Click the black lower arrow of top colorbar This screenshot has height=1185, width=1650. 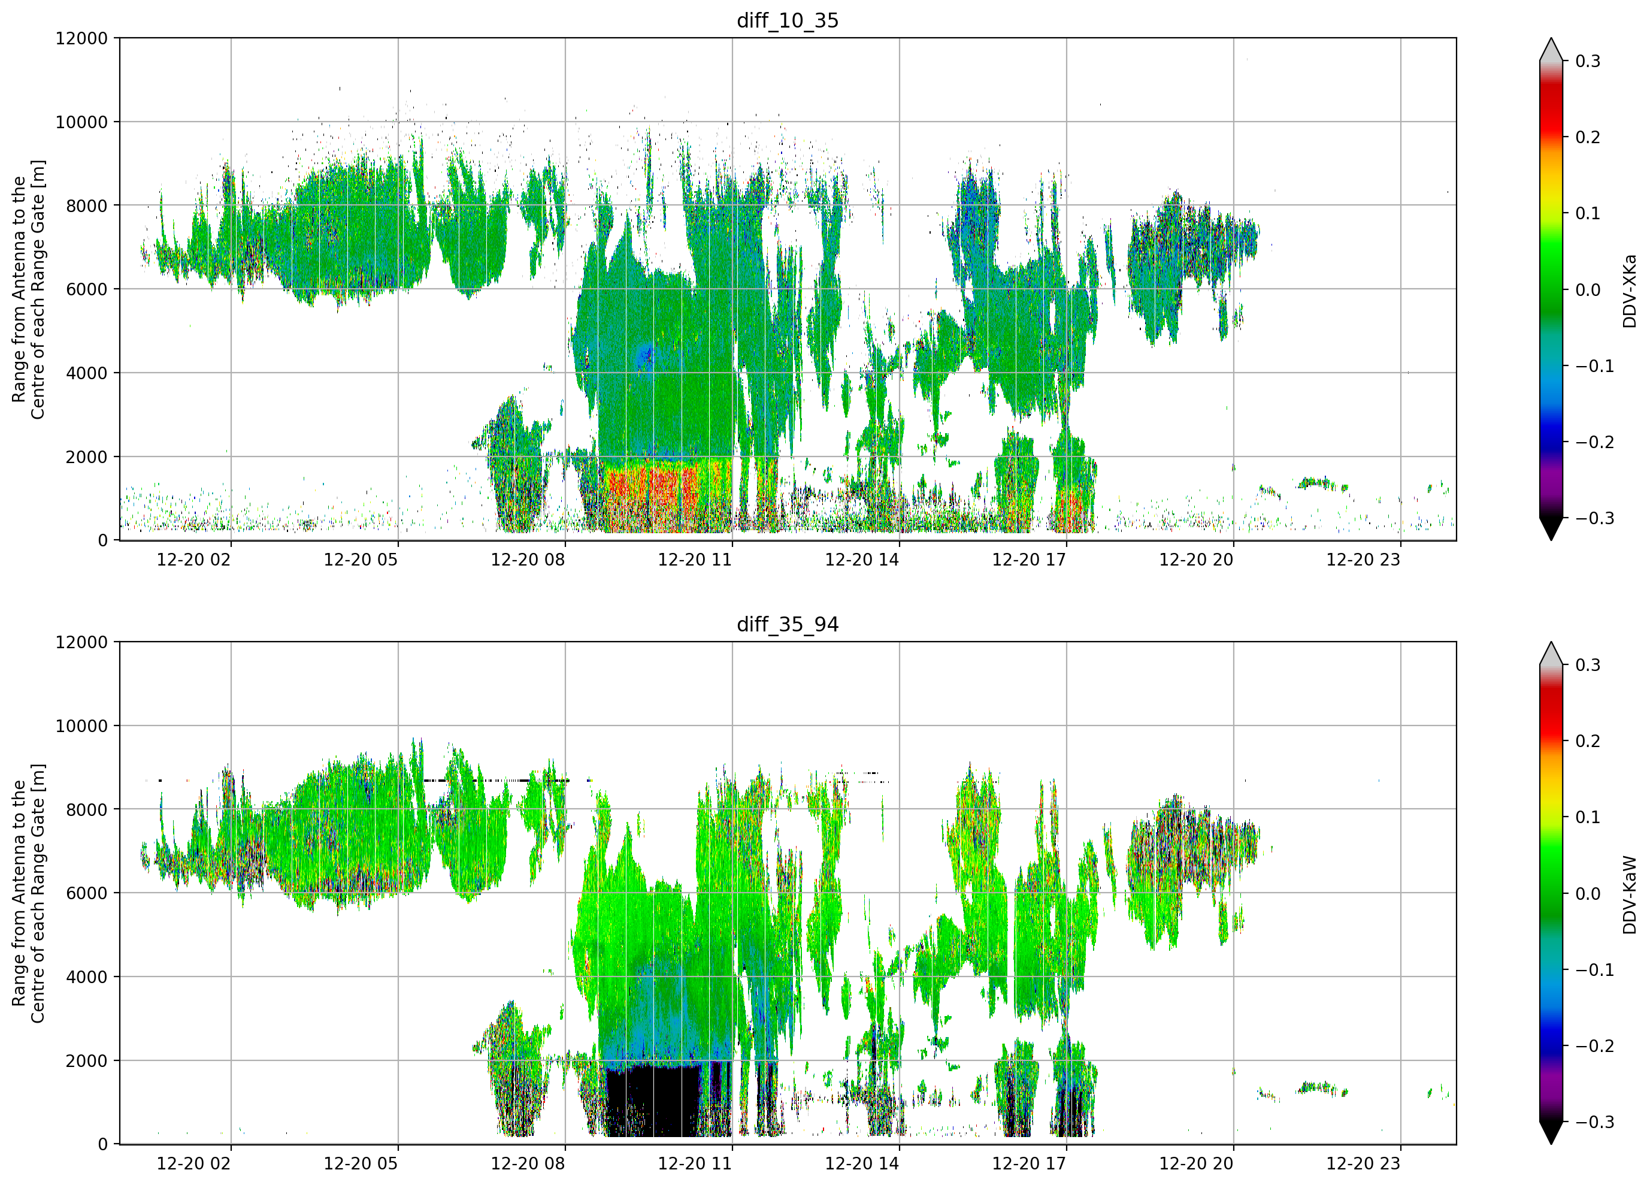point(1551,528)
